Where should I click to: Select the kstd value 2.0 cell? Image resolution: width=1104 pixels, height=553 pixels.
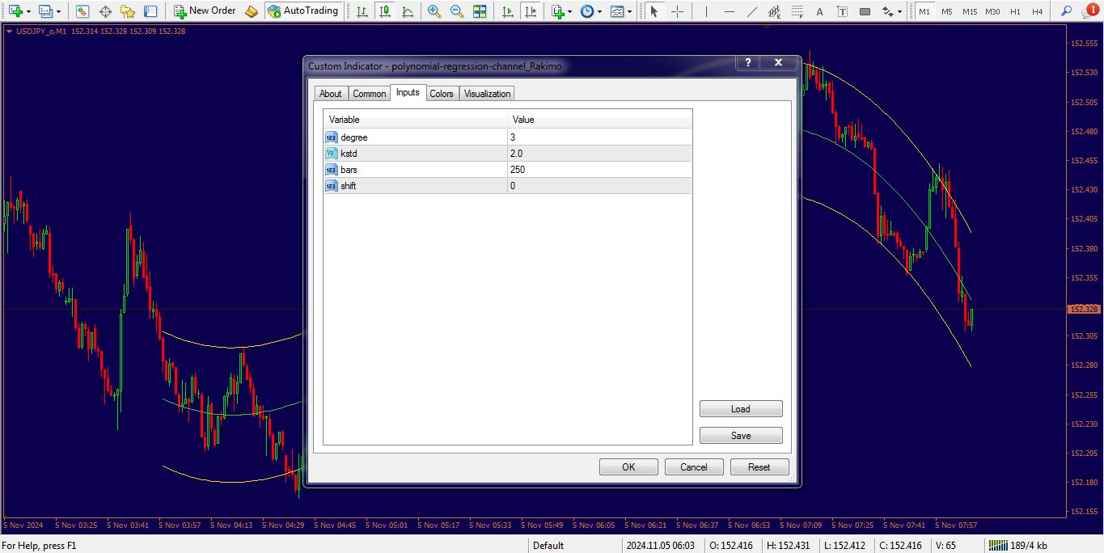[599, 154]
